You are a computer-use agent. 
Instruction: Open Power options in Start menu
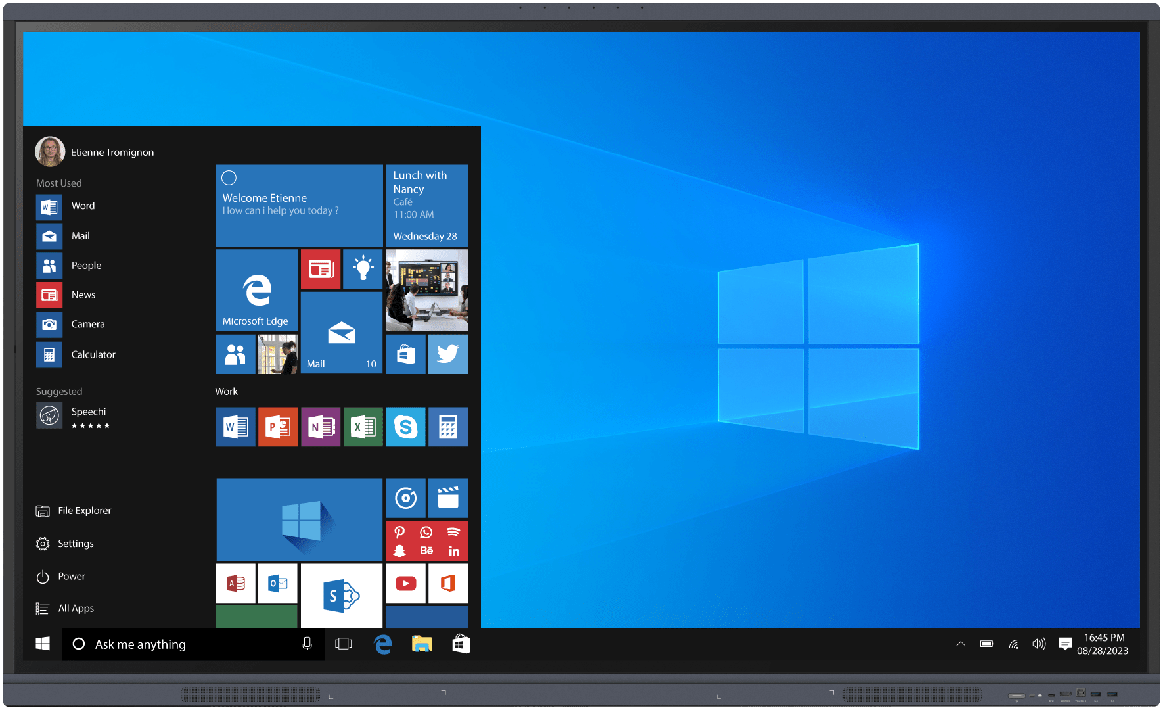click(x=60, y=577)
